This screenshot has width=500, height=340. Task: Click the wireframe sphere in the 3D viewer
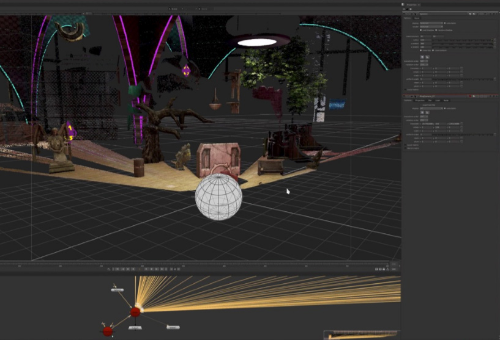click(x=218, y=197)
